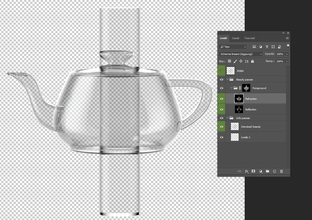Viewport: 312px width, 220px height.
Task: Click the 'Riemp.:' scrubby label
Action: pos(270,61)
